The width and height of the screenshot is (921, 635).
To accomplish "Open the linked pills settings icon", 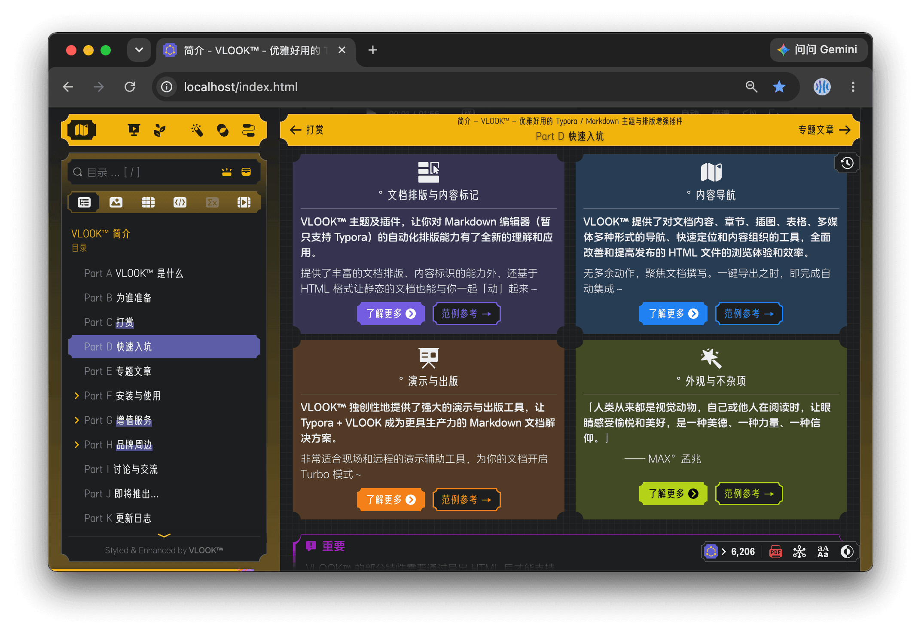I will tap(248, 130).
